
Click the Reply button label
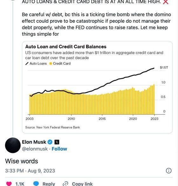point(49,184)
